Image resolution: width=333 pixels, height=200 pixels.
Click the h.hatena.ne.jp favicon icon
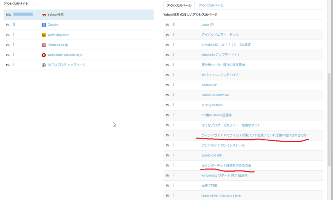(x=44, y=45)
